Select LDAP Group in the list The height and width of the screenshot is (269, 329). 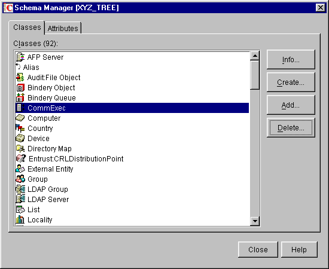click(x=132, y=189)
